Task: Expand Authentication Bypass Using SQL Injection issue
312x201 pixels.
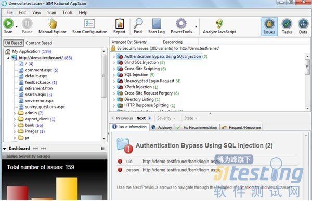Action: point(114,57)
